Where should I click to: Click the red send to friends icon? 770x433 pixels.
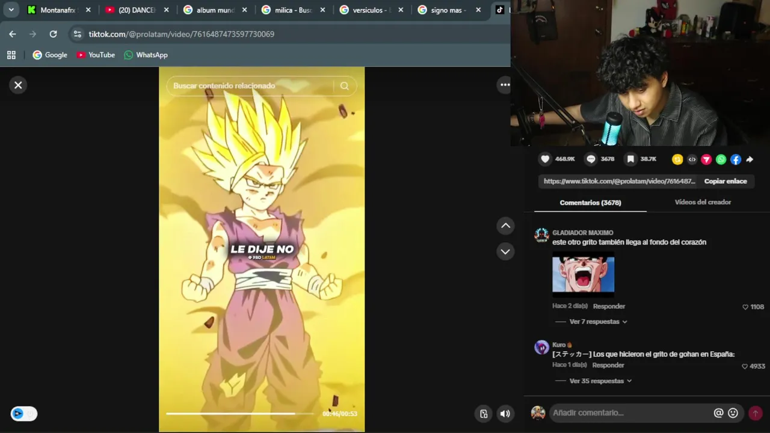coord(706,159)
